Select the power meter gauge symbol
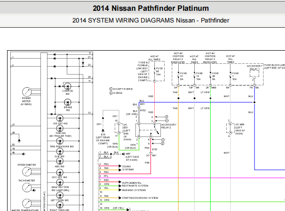285x211 pixels. coord(27,92)
